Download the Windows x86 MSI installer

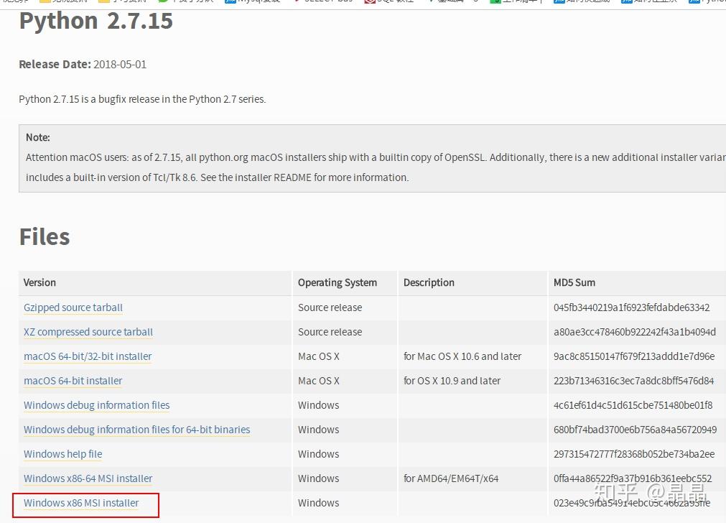coord(81,503)
